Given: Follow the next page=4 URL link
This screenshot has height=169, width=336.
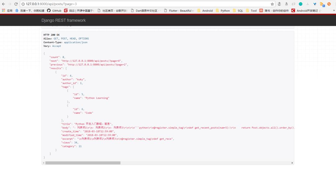Looking at the screenshot, I should 92,61.
